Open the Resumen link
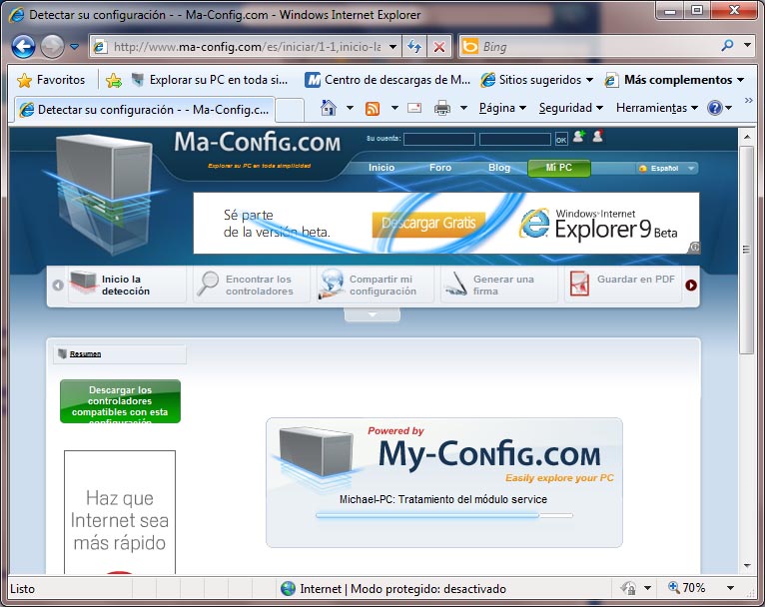This screenshot has height=607, width=765. pos(85,354)
